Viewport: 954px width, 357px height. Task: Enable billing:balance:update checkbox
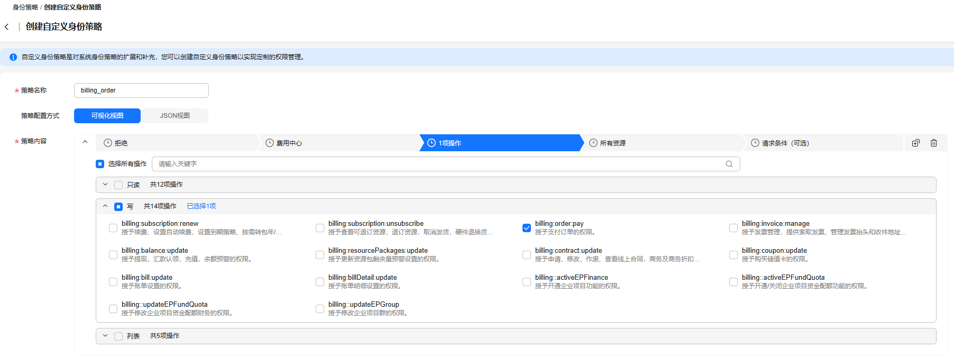(x=113, y=255)
